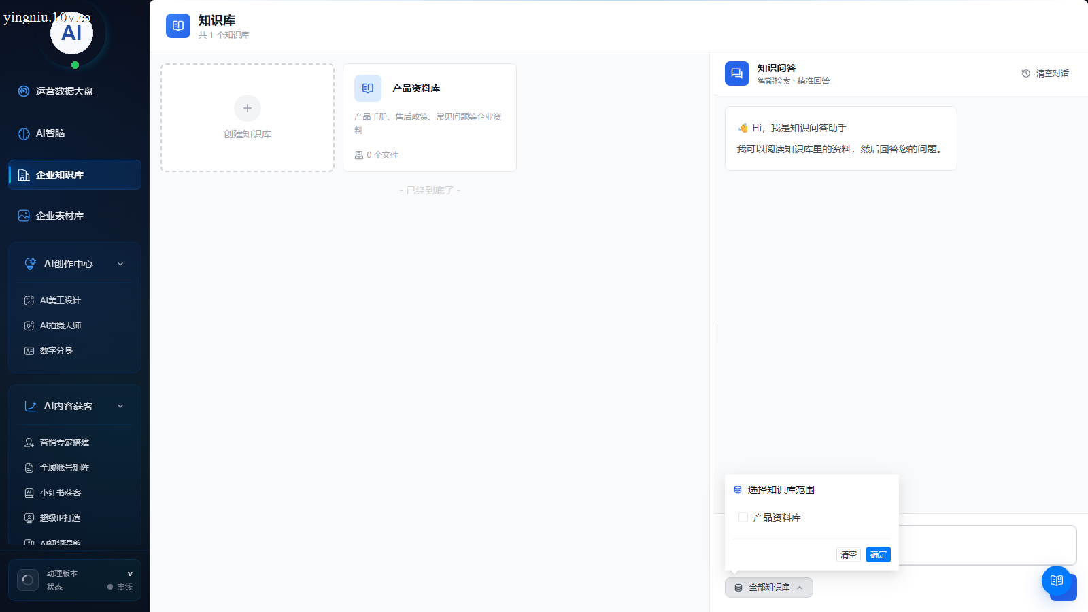The height and width of the screenshot is (612, 1088).
Task: Click the 小红书获客 icon
Action: [x=29, y=493]
